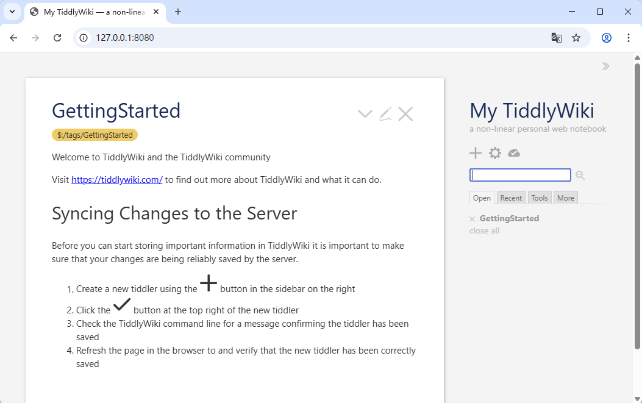
Task: Open advanced search magnifier icon
Action: [580, 176]
